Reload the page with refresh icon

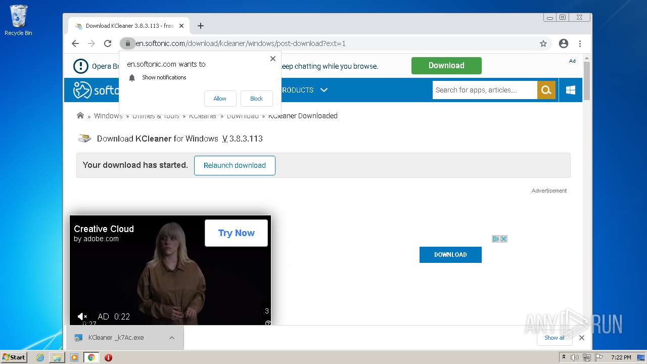pos(108,43)
